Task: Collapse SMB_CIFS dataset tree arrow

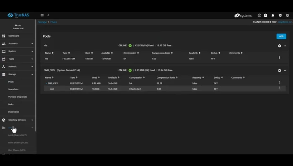Action: [47, 83]
